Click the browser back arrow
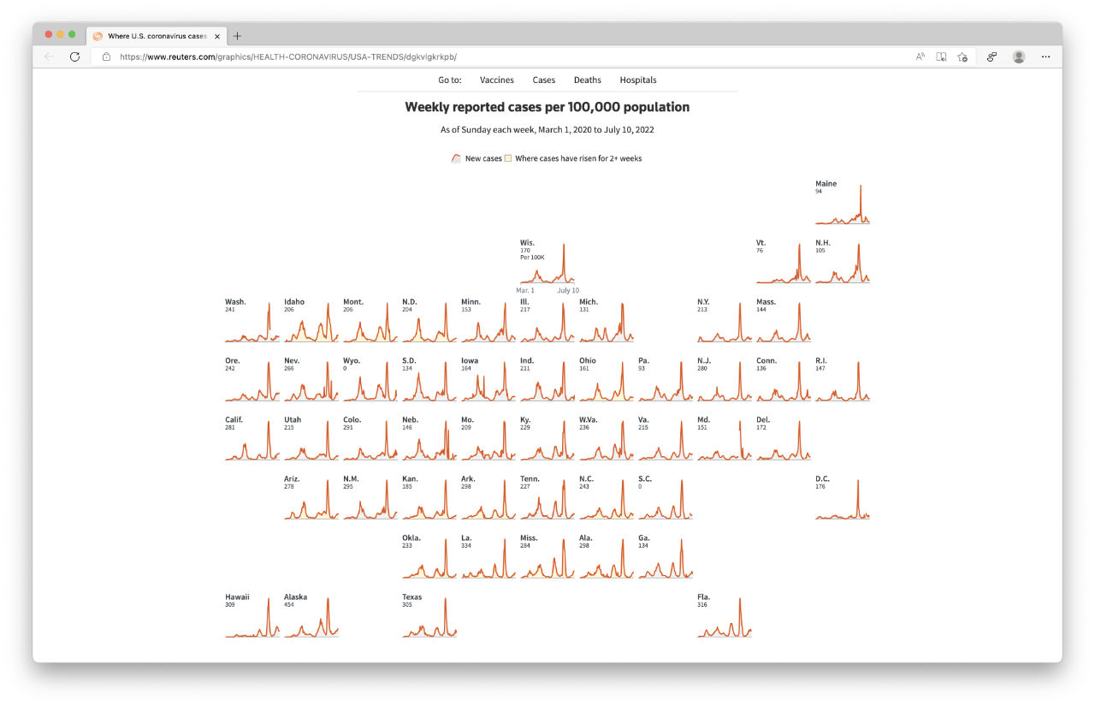1095x706 pixels. click(49, 56)
